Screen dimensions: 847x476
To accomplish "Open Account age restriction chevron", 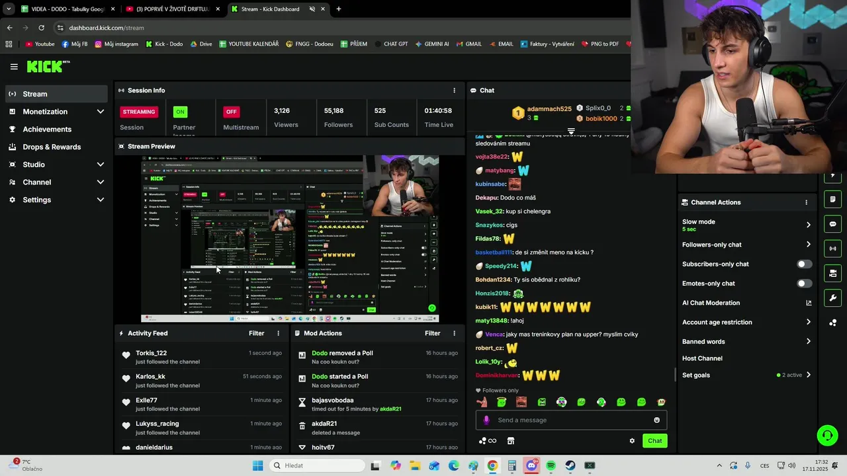I will [808, 322].
